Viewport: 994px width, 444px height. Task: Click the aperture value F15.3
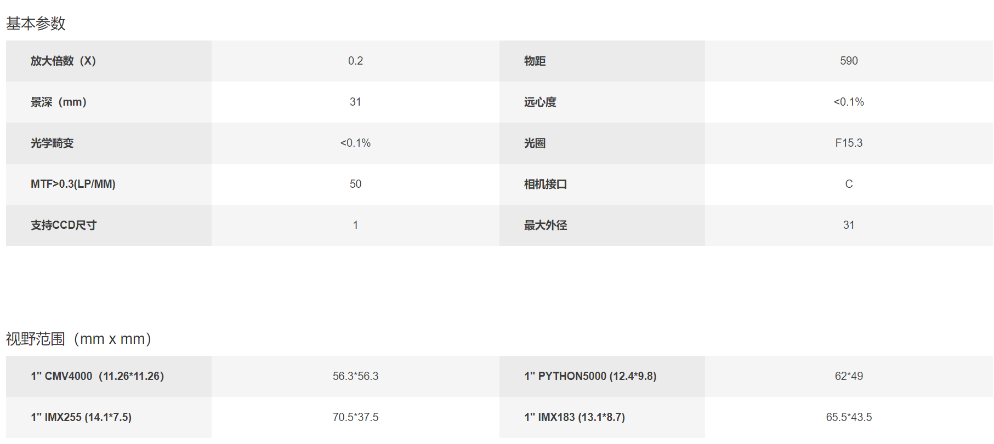(849, 143)
